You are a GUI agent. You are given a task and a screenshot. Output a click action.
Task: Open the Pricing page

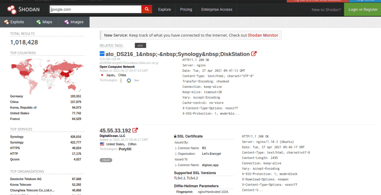coord(186,9)
